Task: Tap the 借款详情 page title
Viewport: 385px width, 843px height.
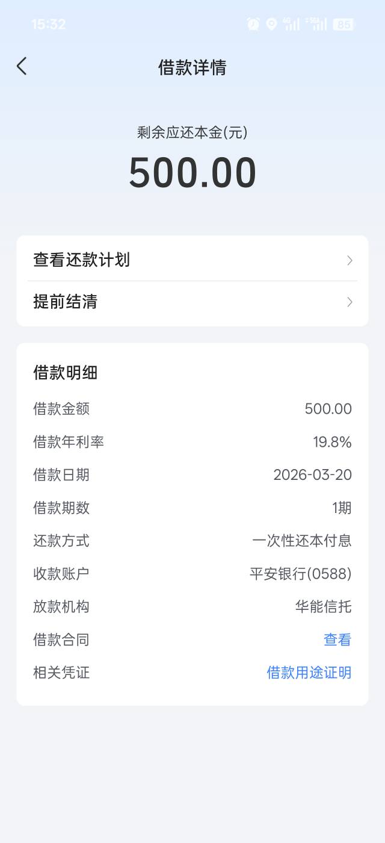Action: click(192, 67)
